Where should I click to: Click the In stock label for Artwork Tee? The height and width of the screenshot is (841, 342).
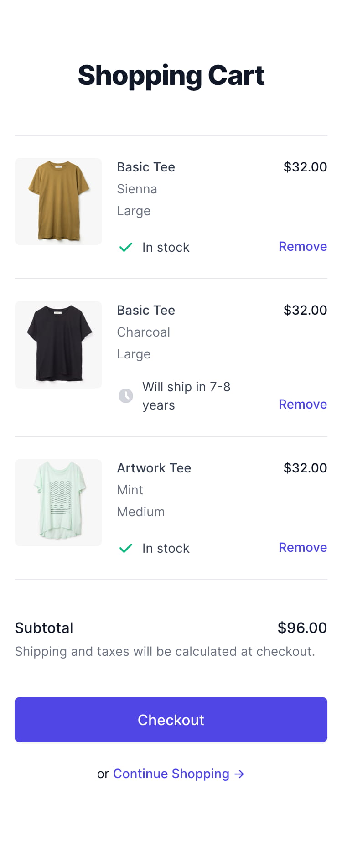(166, 548)
